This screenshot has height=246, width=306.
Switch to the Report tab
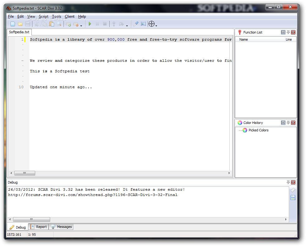pos(38,227)
